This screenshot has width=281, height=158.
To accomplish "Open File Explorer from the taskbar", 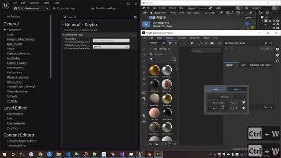I will pyautogui.click(x=58, y=154).
